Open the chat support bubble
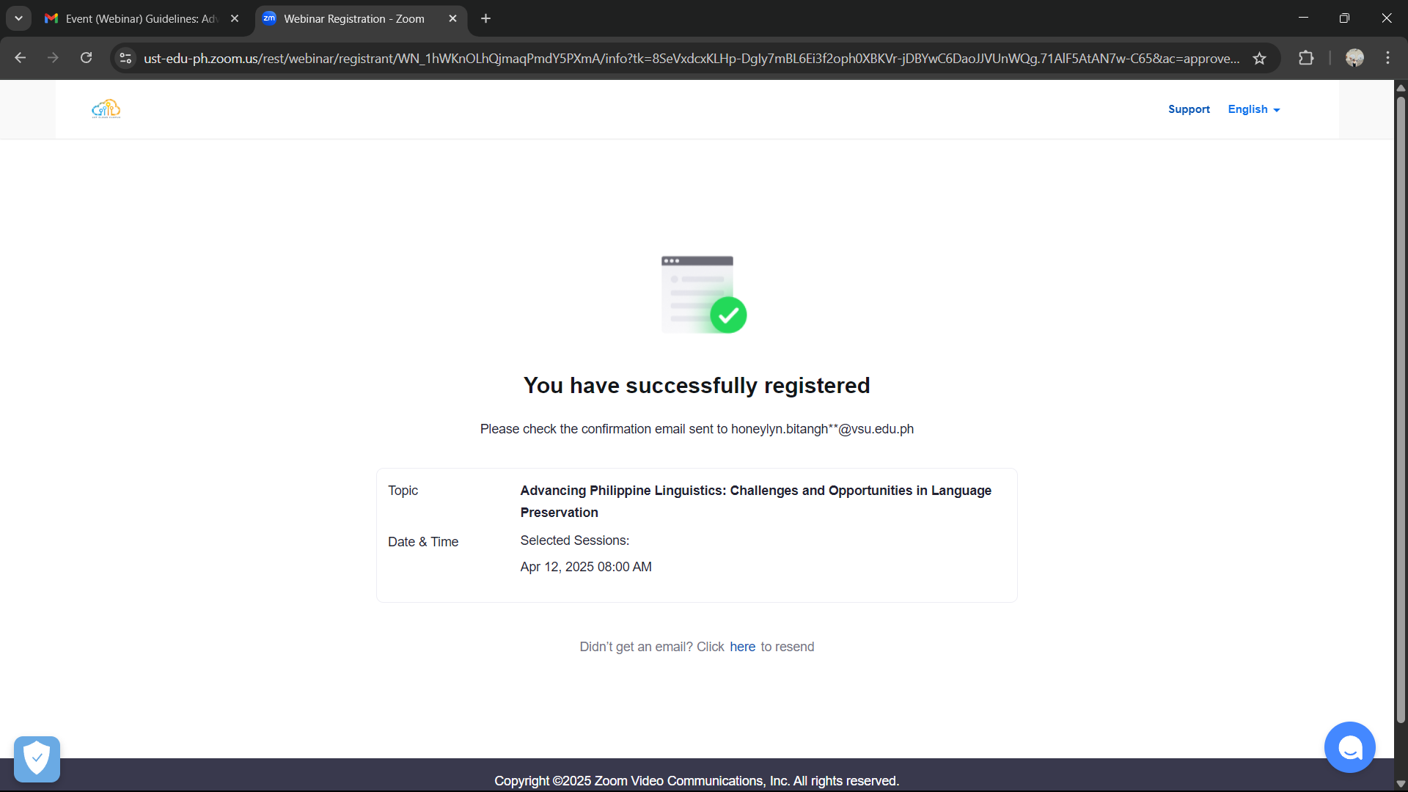The width and height of the screenshot is (1408, 792). pos(1349,747)
